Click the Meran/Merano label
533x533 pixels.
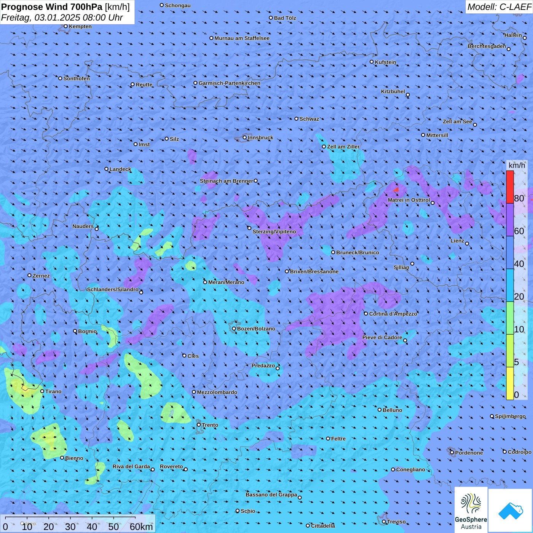click(x=226, y=282)
